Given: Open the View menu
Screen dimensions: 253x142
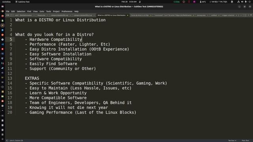Looking at the screenshot, I should 35,11.
